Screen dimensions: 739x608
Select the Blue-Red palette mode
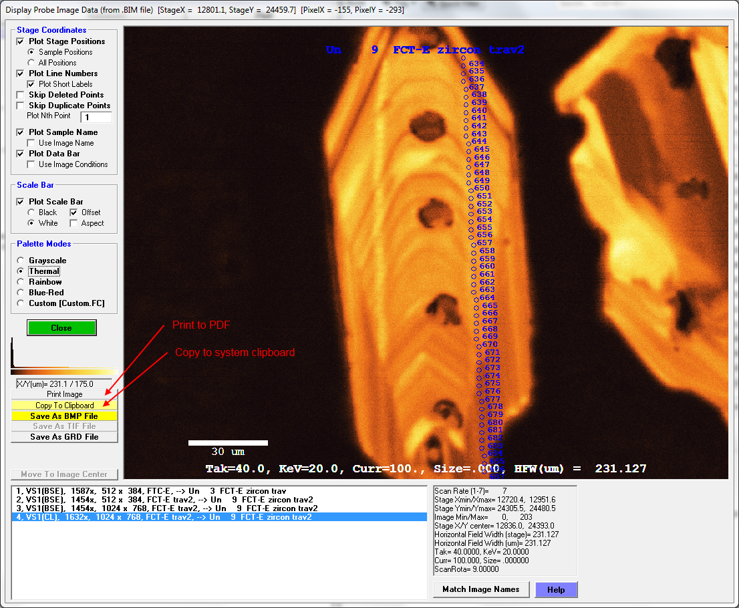tap(21, 293)
